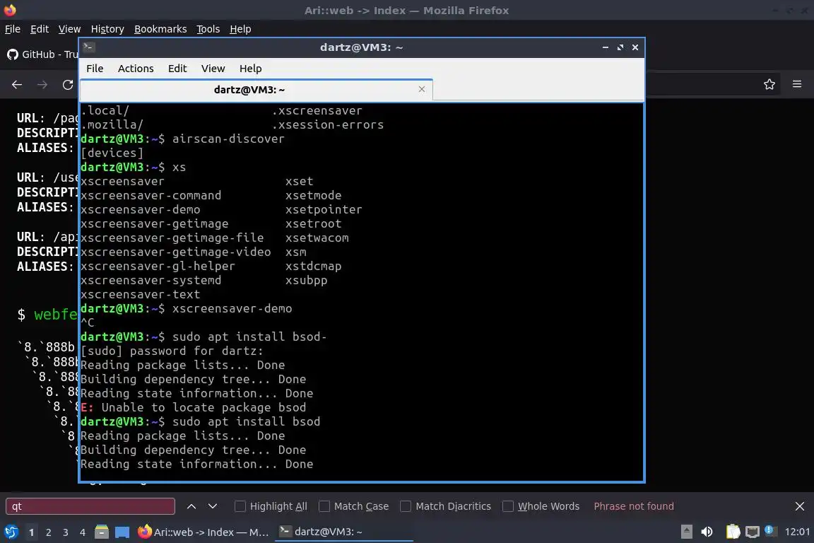814x543 pixels.
Task: Switch to workspace 2
Action: click(x=48, y=532)
